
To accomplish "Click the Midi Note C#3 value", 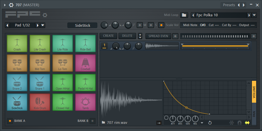I will [203, 25].
